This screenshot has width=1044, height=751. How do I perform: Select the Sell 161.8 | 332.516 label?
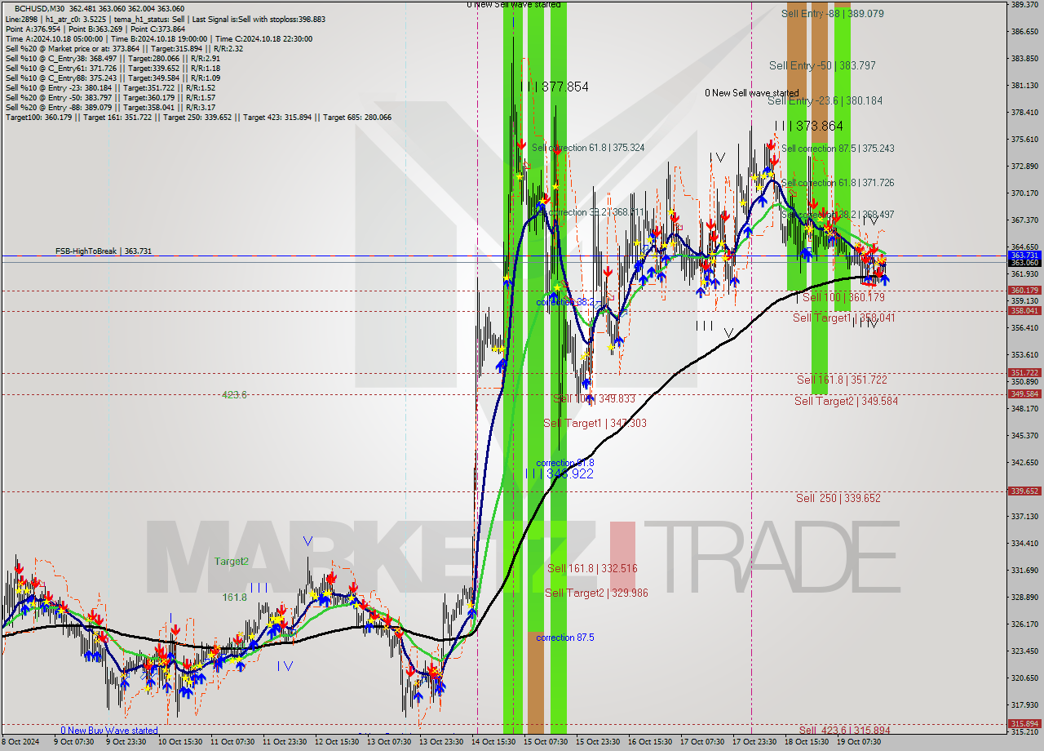[592, 568]
